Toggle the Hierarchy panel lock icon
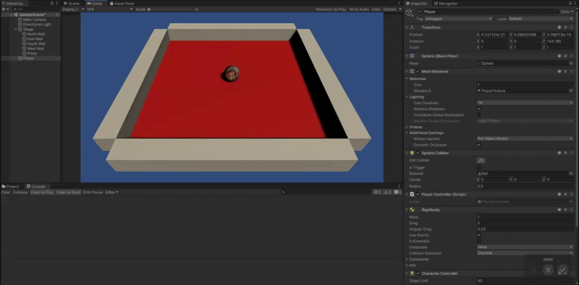The height and width of the screenshot is (285, 579). (52, 3)
